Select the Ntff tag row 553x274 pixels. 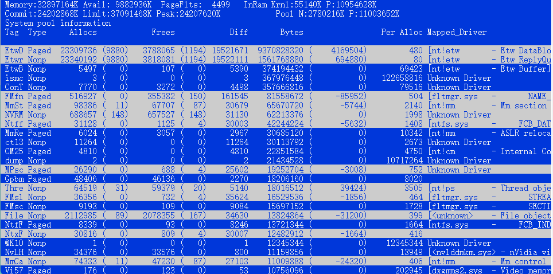click(276, 124)
